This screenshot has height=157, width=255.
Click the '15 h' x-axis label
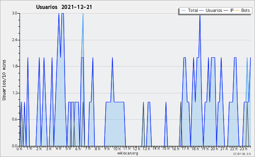[166, 149]
